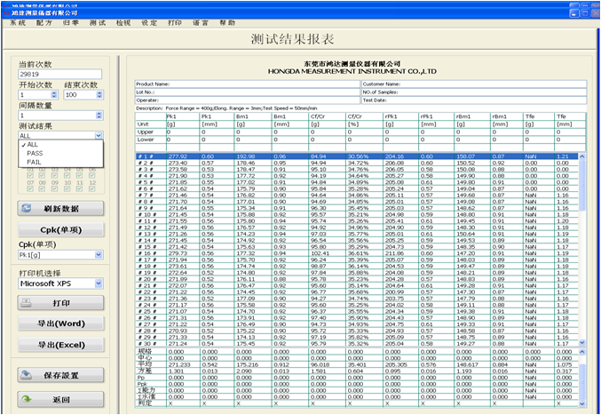Image resolution: width=601 pixels, height=415 pixels.
Task: Open the 语言 menu
Action: pyautogui.click(x=201, y=21)
